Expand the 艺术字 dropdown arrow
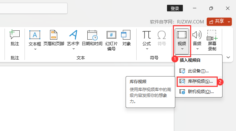Viewport: 236px width, 131px height. click(73, 49)
